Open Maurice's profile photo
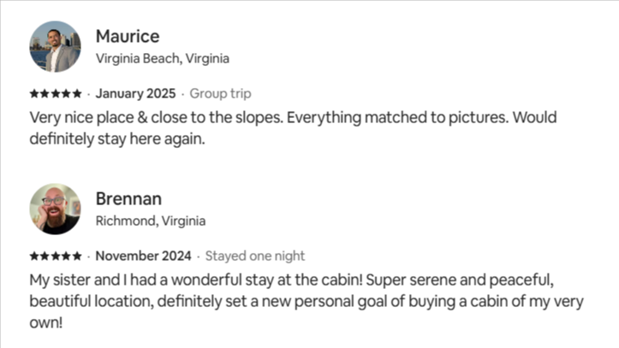The width and height of the screenshot is (619, 348). 55,46
